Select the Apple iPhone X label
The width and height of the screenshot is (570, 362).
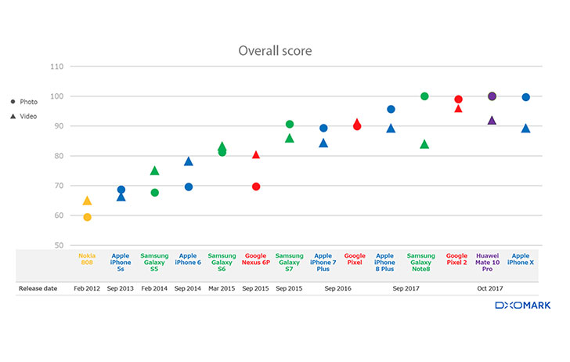click(x=521, y=259)
